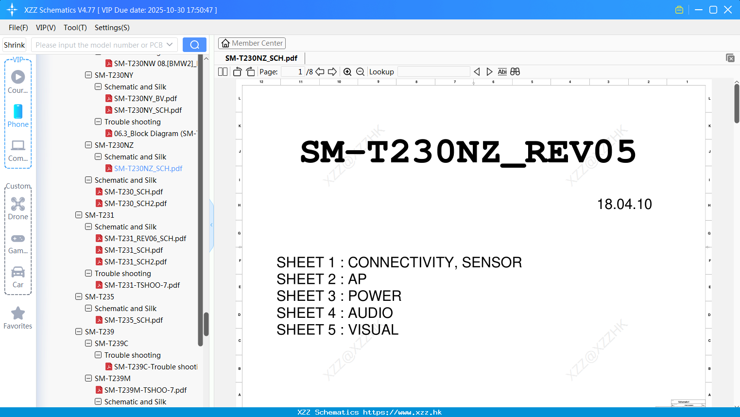This screenshot has width=740, height=417.
Task: Go to the previous page arrow
Action: click(320, 71)
